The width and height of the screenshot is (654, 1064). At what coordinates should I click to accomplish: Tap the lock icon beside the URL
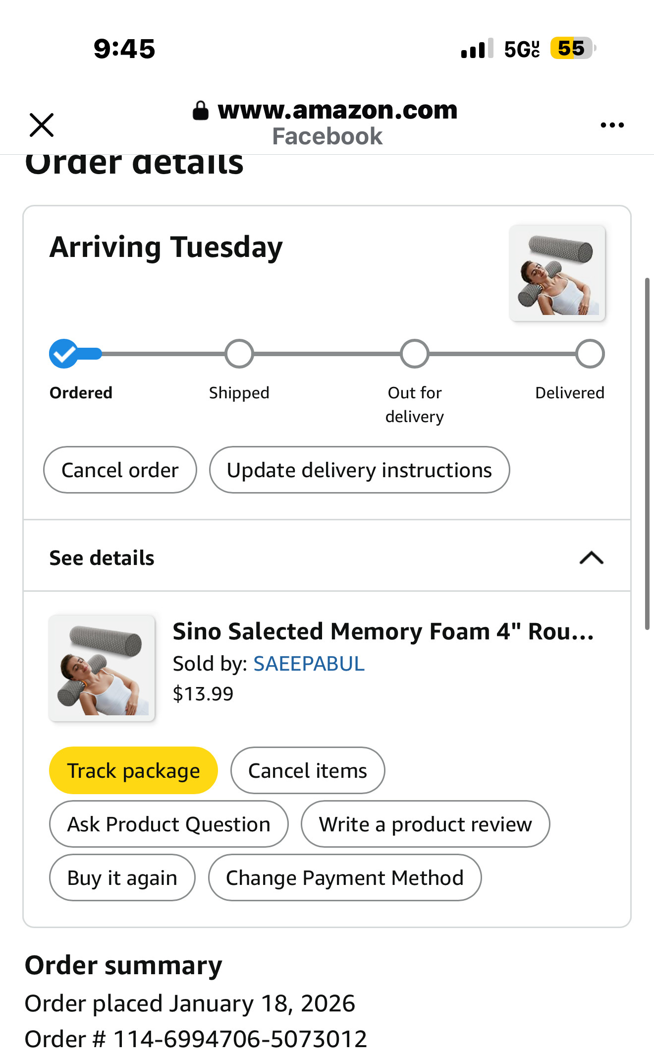click(201, 111)
